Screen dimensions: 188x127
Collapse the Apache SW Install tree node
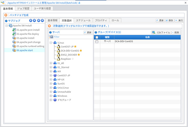(x=7, y=26)
